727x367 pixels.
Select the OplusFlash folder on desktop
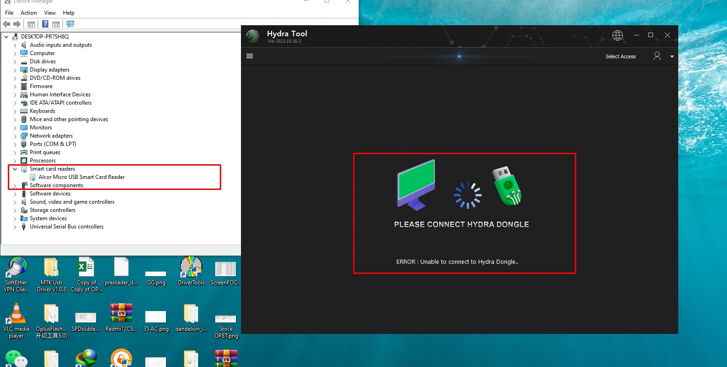(51, 321)
